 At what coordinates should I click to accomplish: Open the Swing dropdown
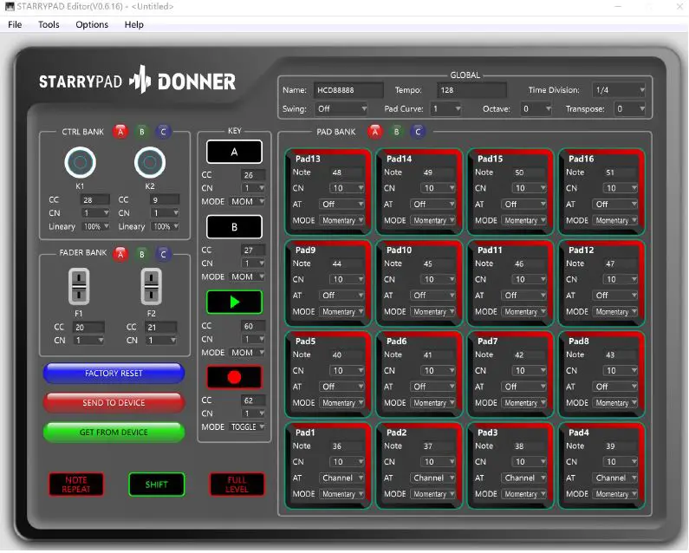[341, 108]
